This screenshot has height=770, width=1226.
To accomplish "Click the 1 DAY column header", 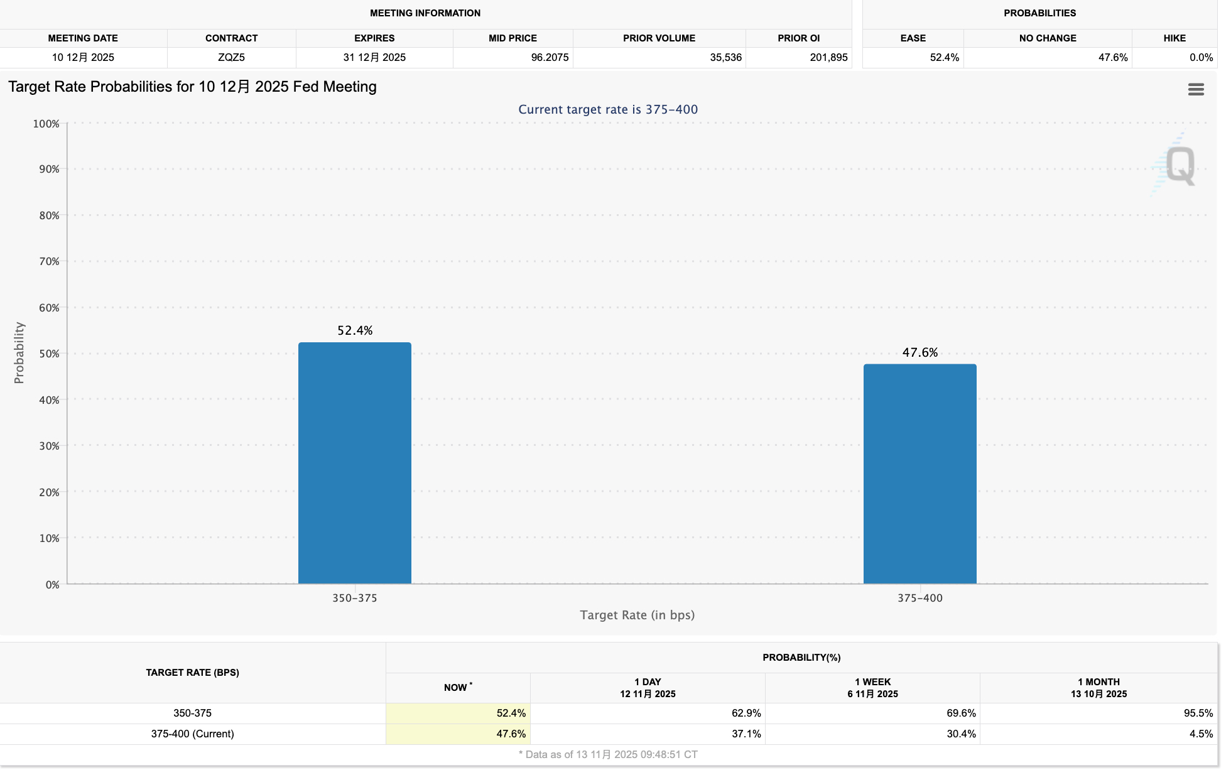I will tap(648, 688).
